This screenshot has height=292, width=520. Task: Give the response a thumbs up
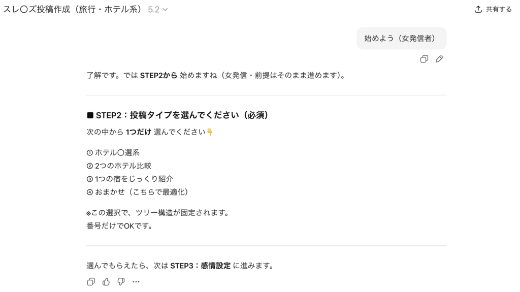coord(106,282)
